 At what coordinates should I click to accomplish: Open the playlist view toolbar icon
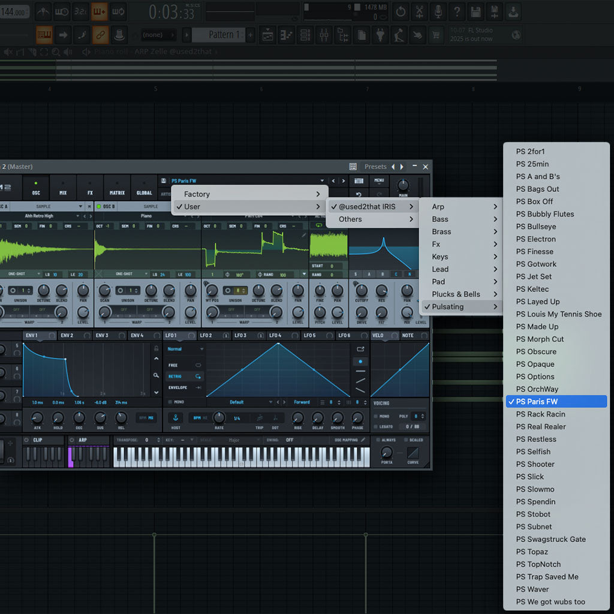coord(268,35)
